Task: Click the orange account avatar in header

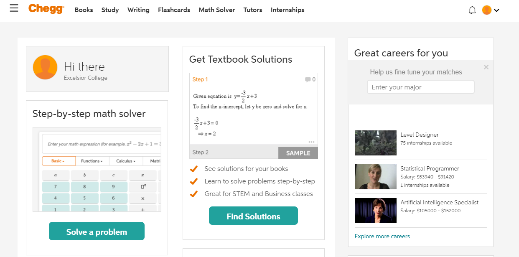Action: coord(486,10)
